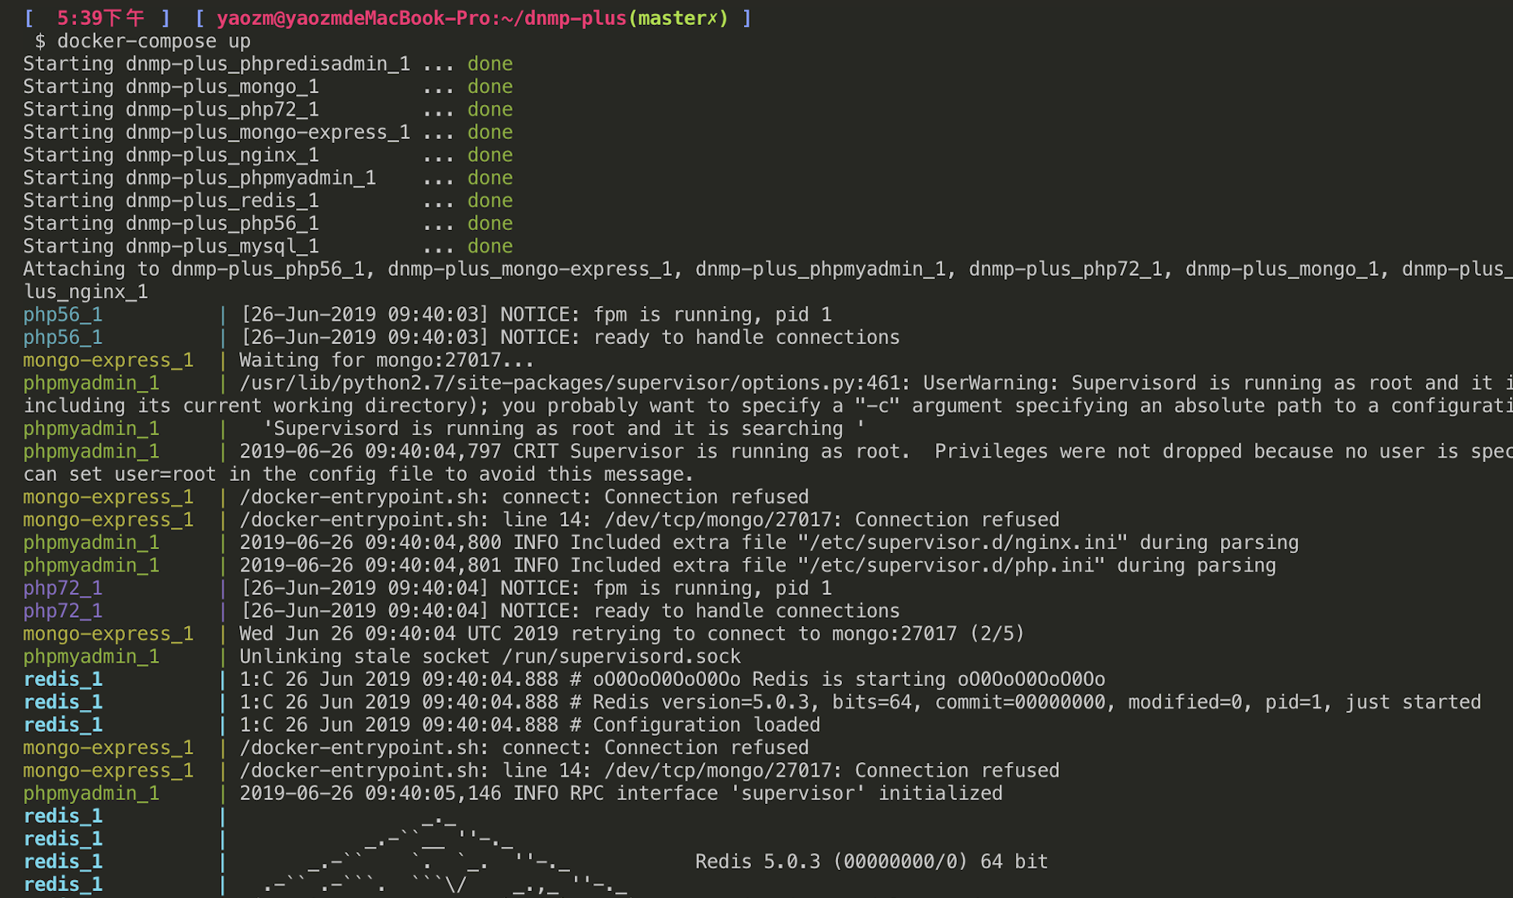The image size is (1513, 898).
Task: Click the RPC interface 'supervisor' initialized line
Action: tap(621, 793)
